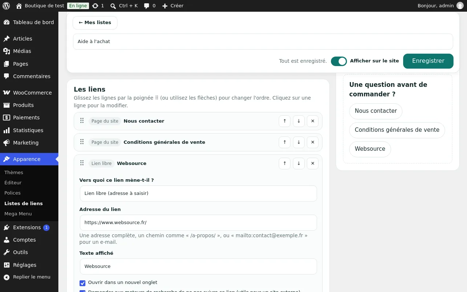The width and height of the screenshot is (467, 292).
Task: Open the admin avatar profile
Action: pyautogui.click(x=460, y=6)
